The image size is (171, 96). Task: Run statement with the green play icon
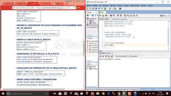point(100,15)
